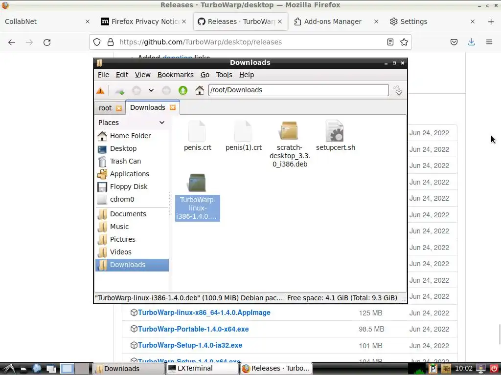Open the Firefox downloads panel
This screenshot has height=375, width=501.
point(472,42)
